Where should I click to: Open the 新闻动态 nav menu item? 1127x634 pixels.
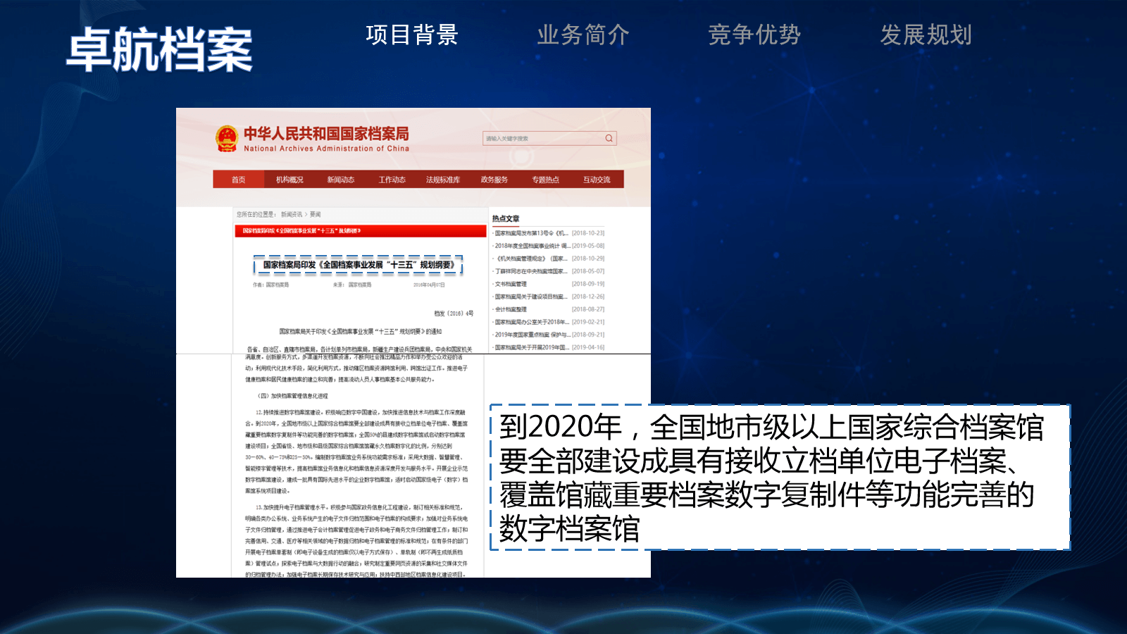tap(341, 180)
